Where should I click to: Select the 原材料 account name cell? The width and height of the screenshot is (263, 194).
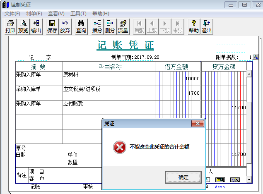pyautogui.click(x=109, y=79)
